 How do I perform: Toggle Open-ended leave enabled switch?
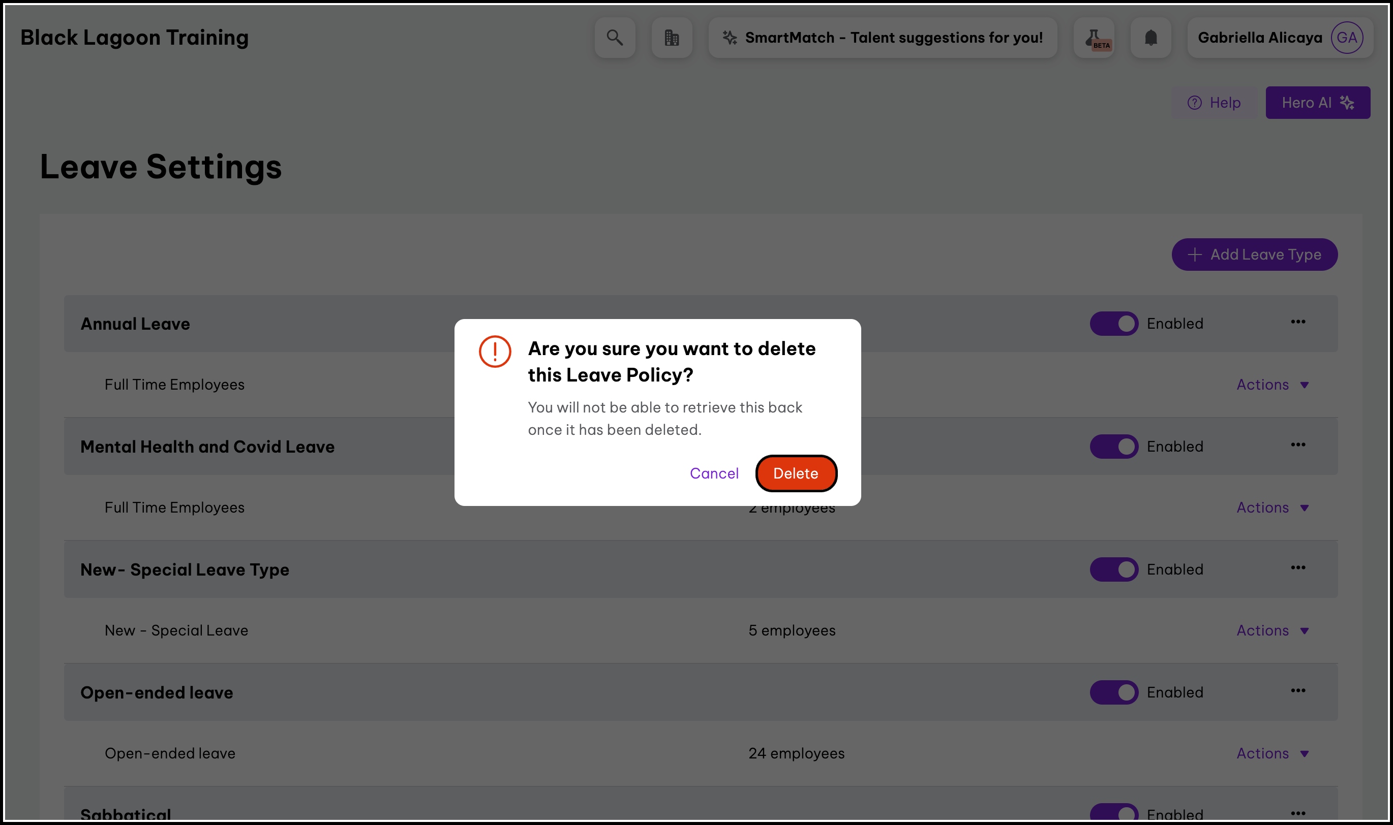coord(1114,692)
